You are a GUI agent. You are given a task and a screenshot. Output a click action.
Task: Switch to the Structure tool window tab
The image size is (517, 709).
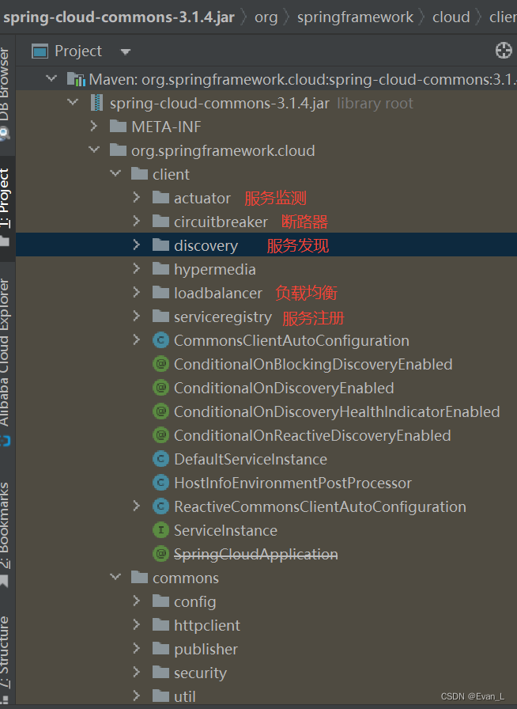(6, 649)
